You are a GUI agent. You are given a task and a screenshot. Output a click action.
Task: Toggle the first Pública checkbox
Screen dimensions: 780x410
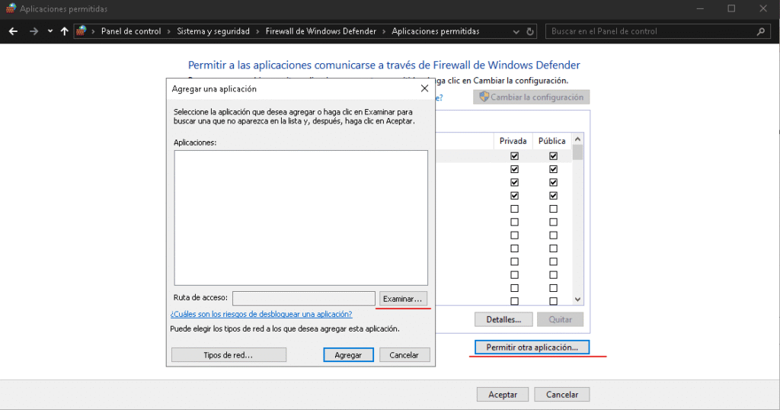click(553, 156)
